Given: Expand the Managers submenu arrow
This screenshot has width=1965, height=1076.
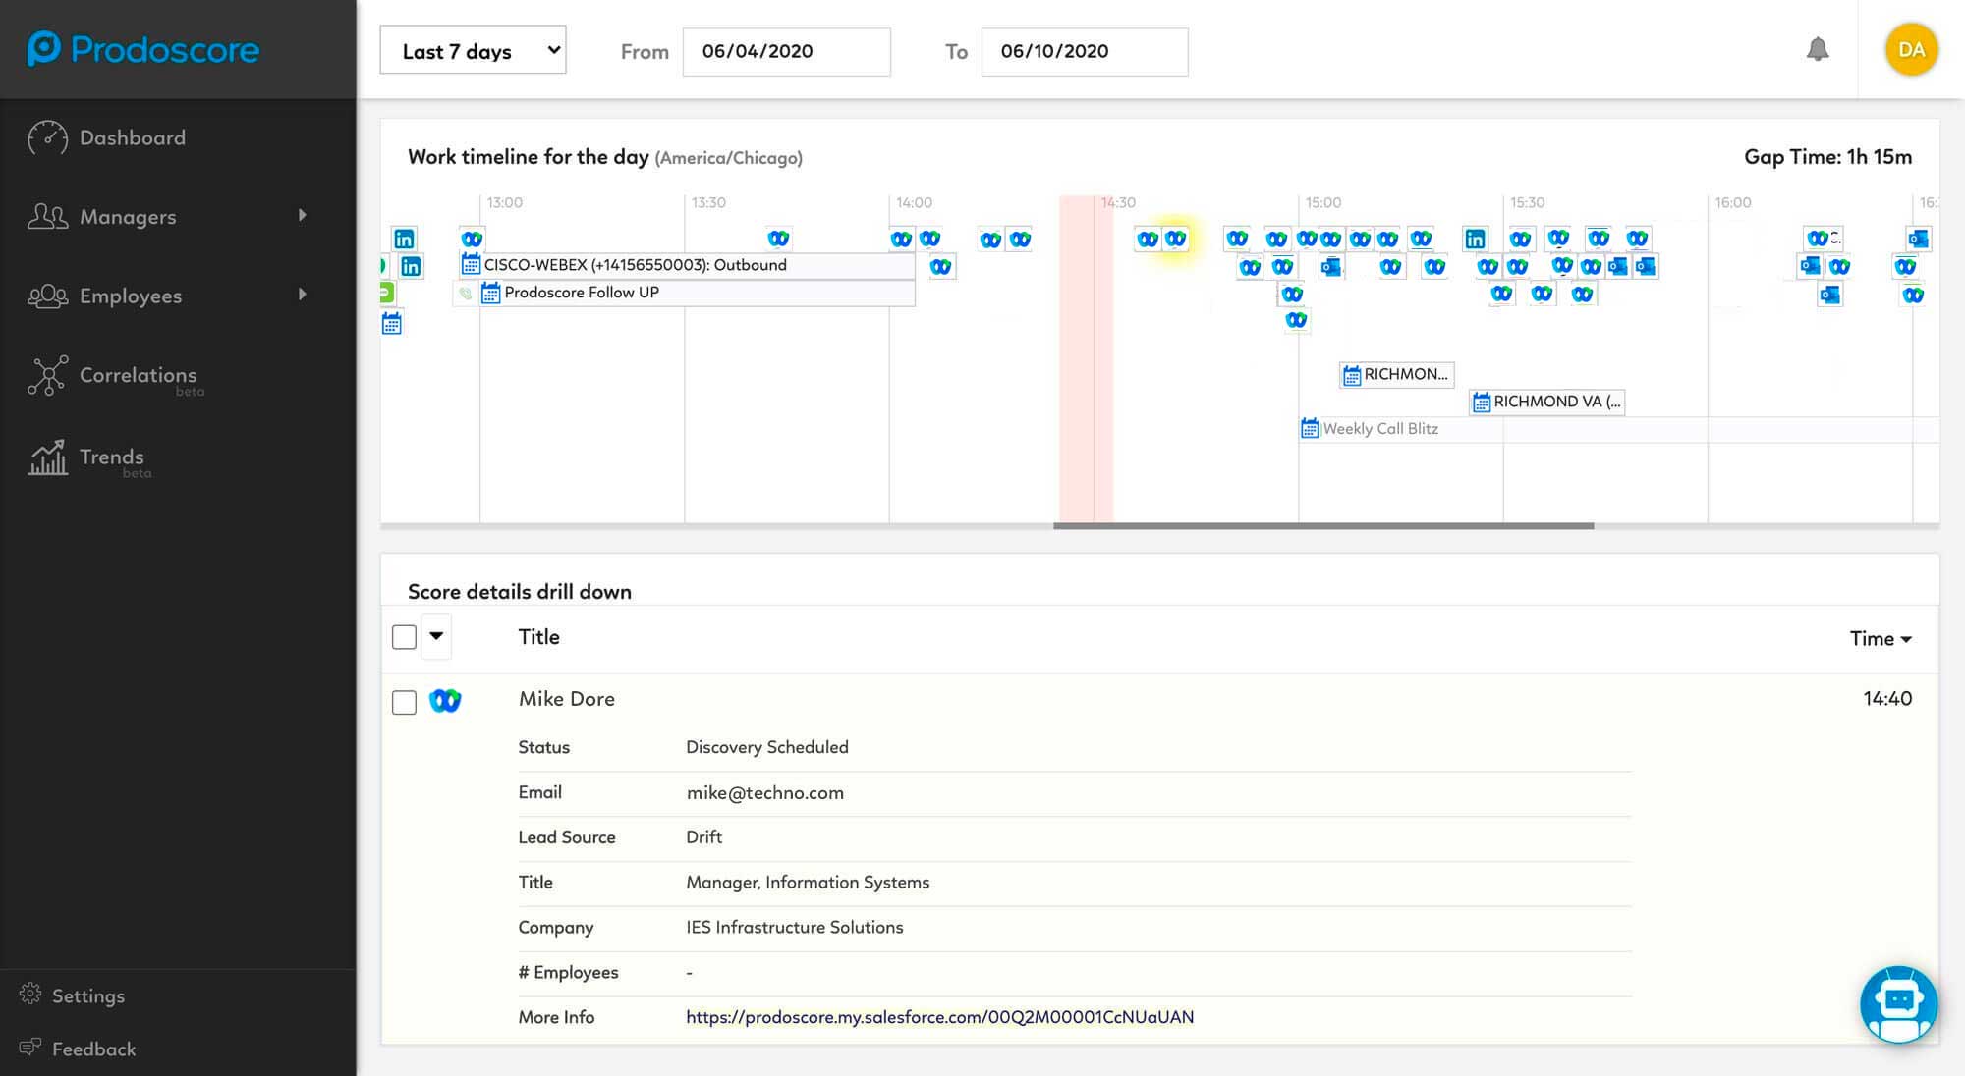Looking at the screenshot, I should coord(303,215).
